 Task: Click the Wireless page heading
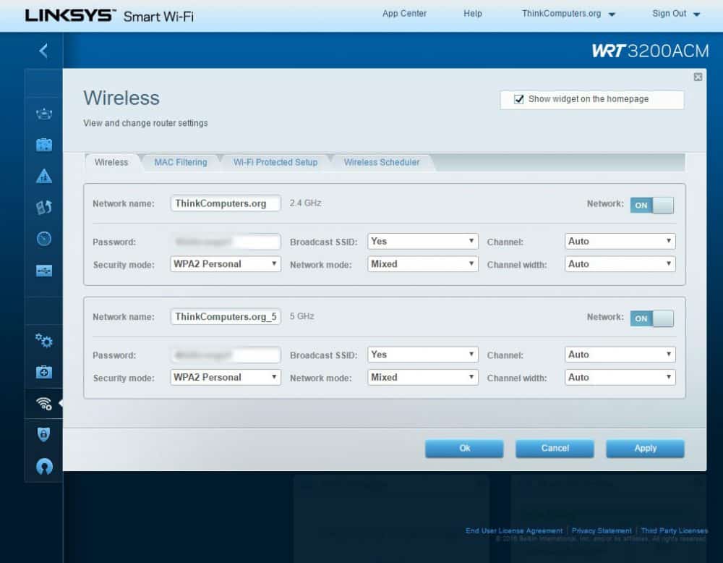pos(121,98)
